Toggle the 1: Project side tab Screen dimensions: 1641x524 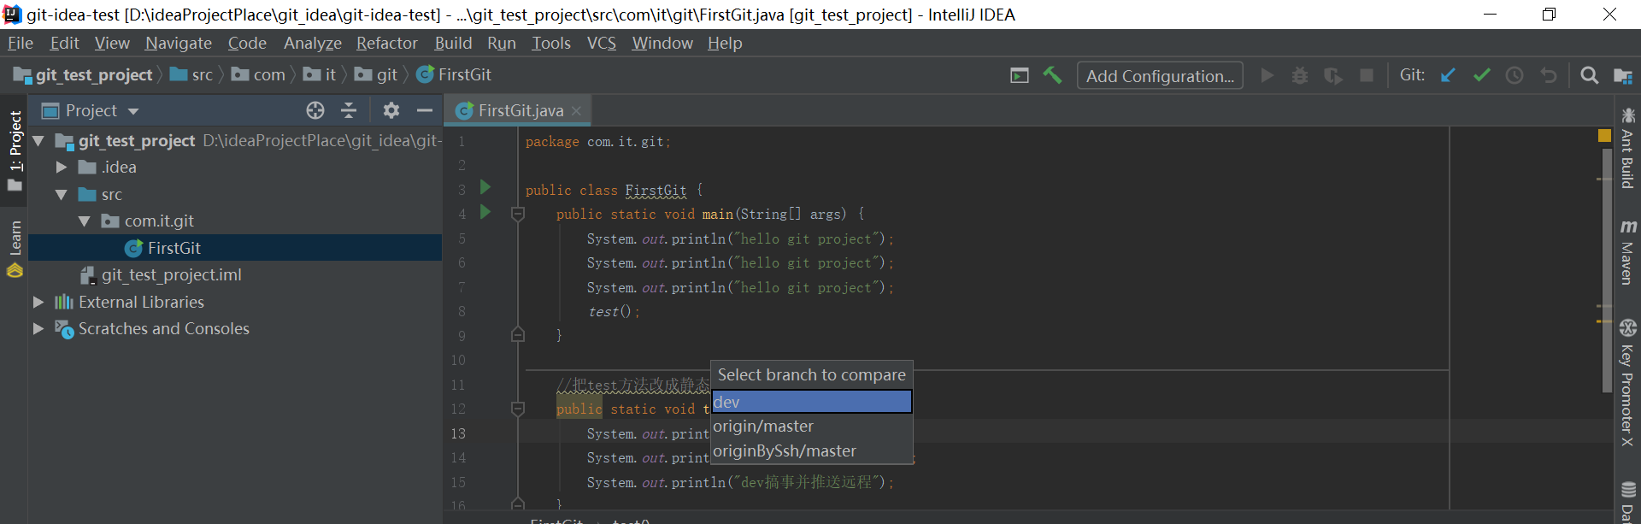point(15,151)
